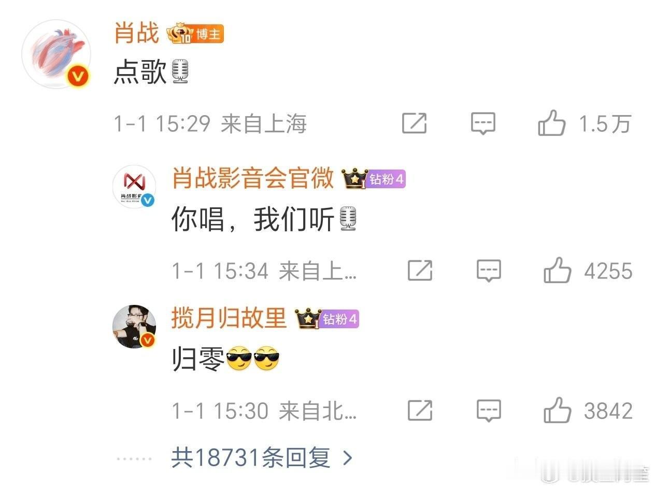The width and height of the screenshot is (655, 490).
Task: Tap the 1.5万 like count
Action: [x=605, y=124]
